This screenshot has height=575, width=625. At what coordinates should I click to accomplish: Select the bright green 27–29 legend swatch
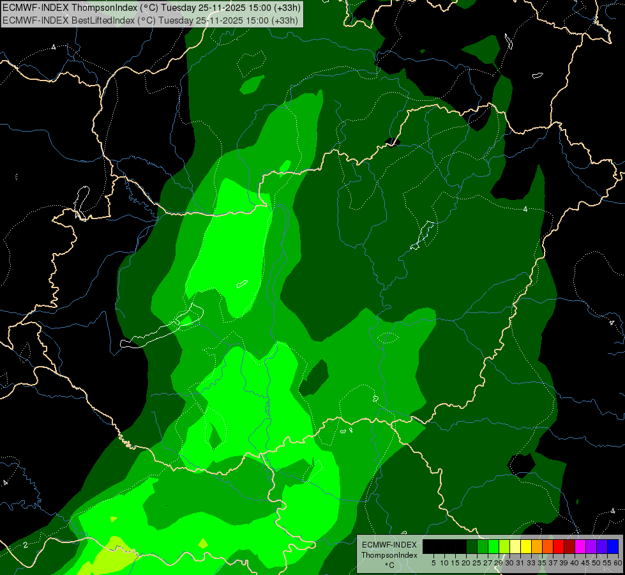(x=493, y=546)
